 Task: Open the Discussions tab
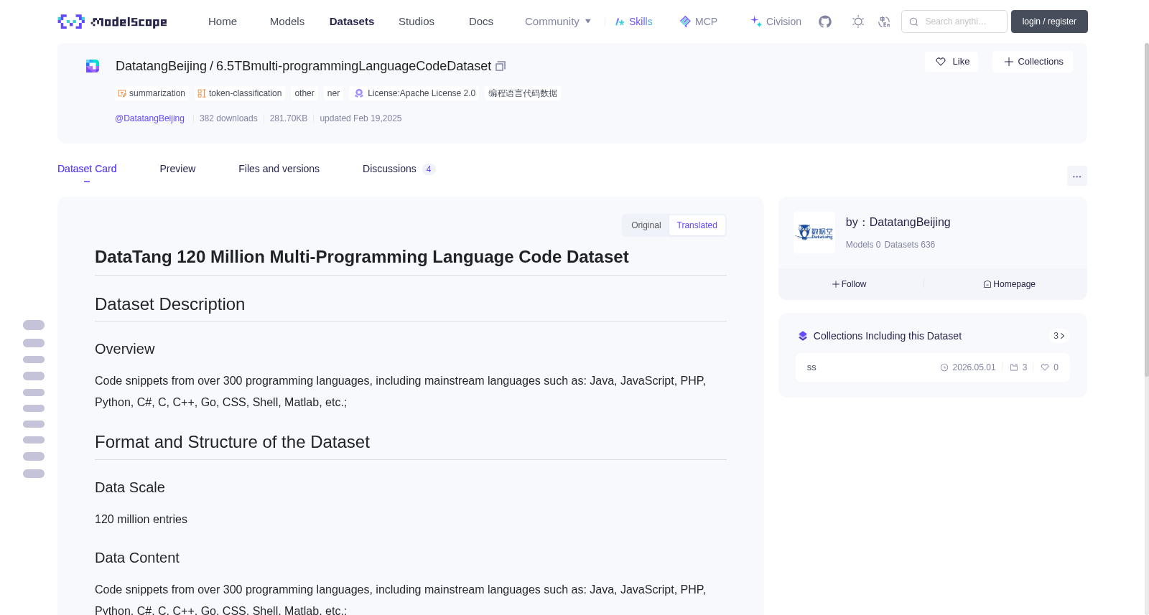pos(399,169)
